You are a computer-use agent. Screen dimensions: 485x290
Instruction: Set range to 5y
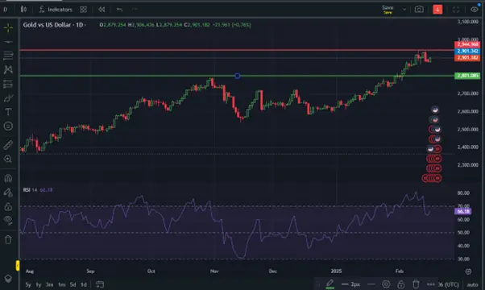pyautogui.click(x=28, y=284)
